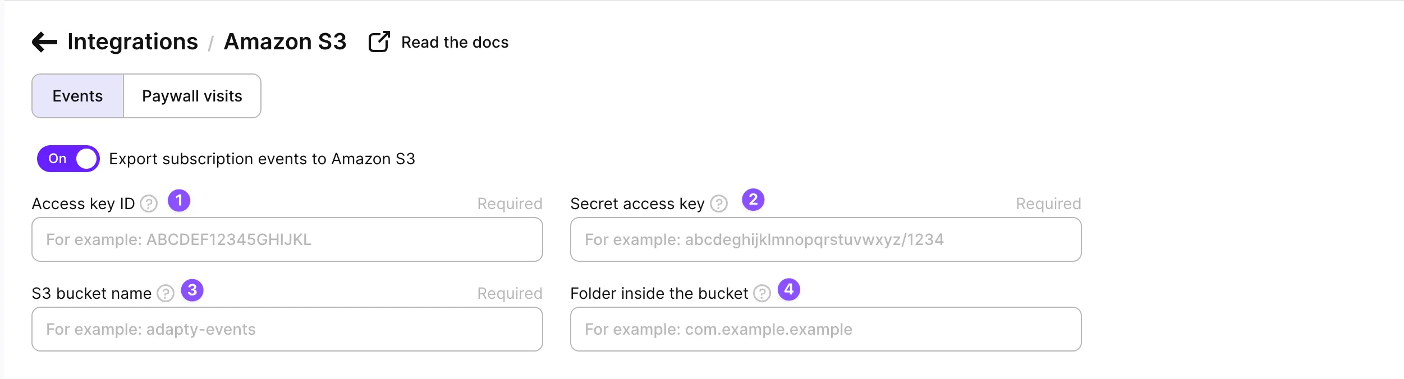Click help icon beside Folder inside the bucket
The image size is (1404, 379).
pos(761,293)
